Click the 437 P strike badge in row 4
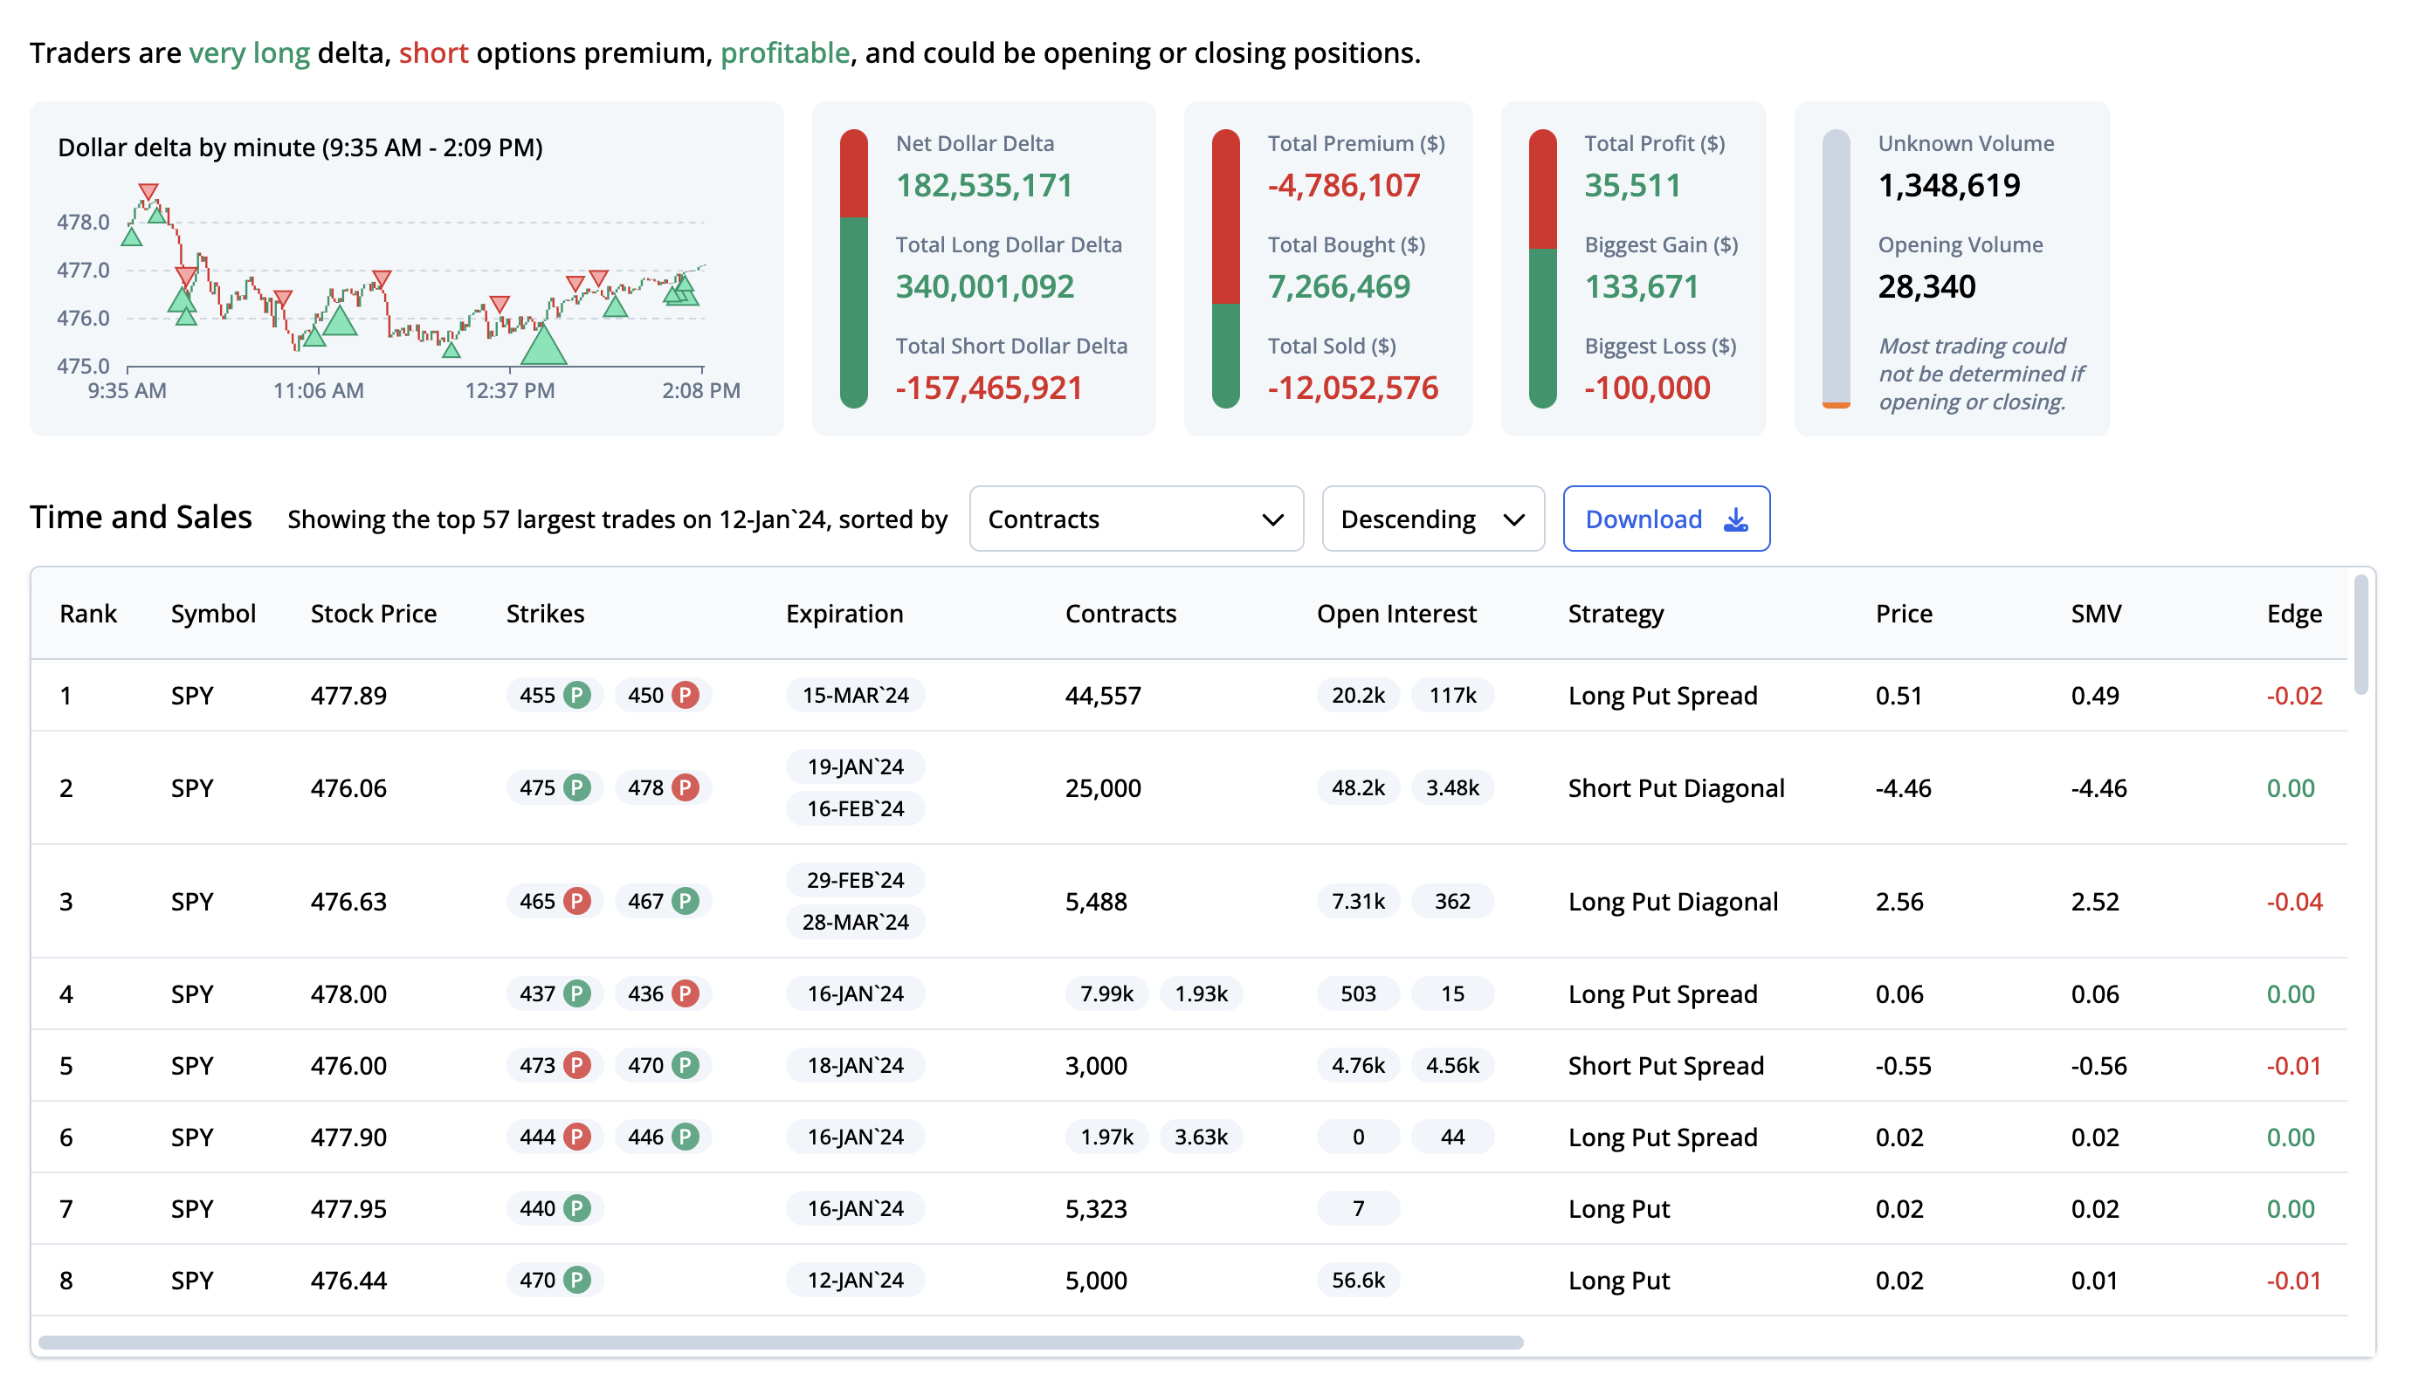Screen dimensions: 2412x1395 [555, 993]
